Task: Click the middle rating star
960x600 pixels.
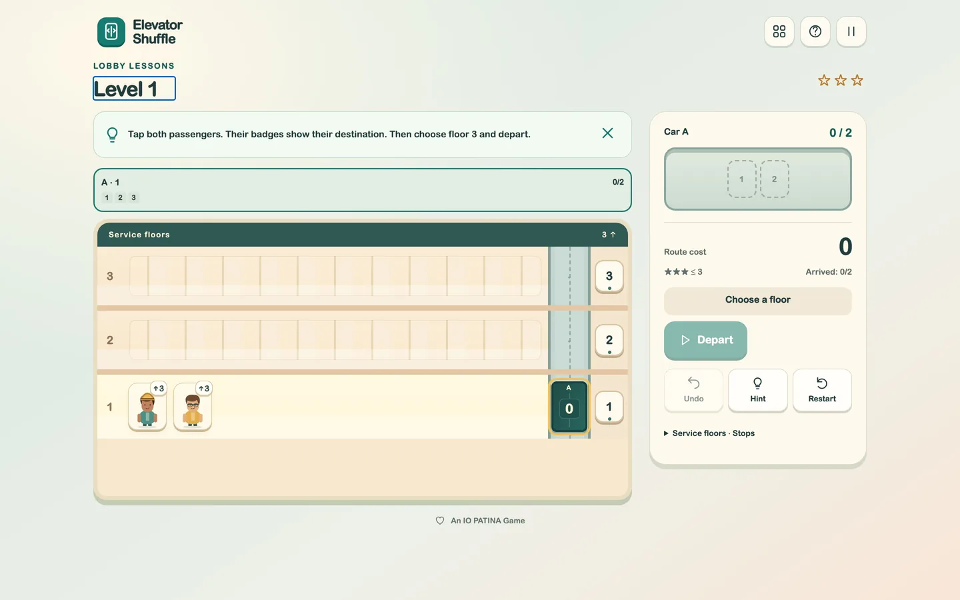Action: point(841,81)
